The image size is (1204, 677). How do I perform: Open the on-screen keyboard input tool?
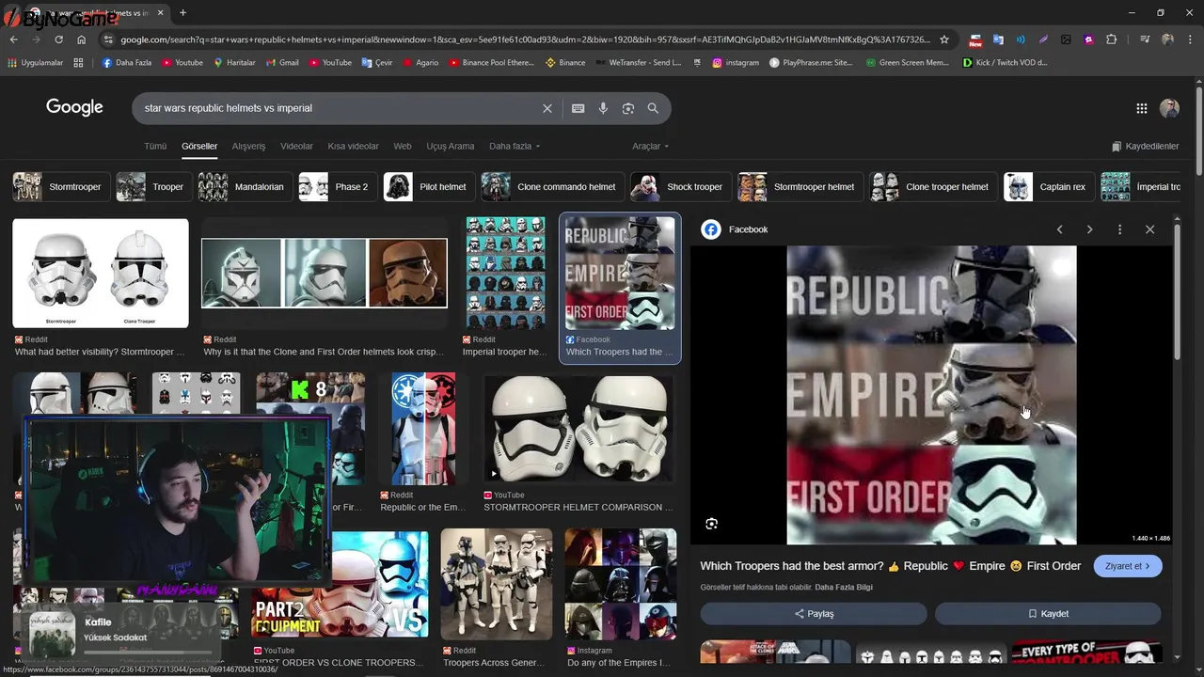[578, 108]
